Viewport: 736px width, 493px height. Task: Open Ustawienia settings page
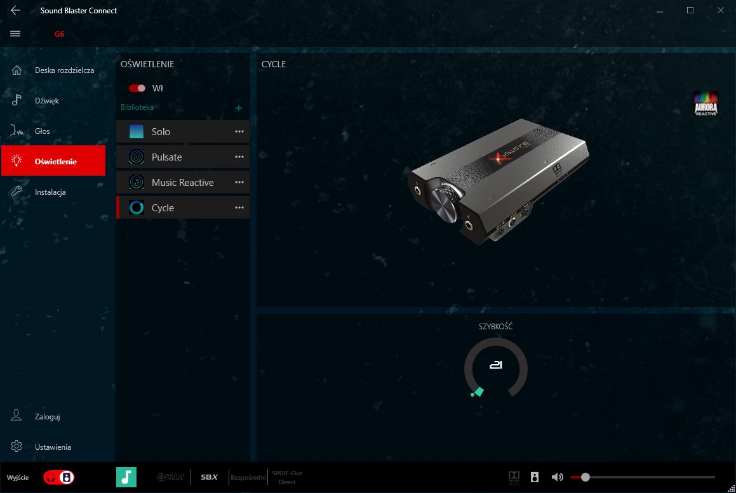click(53, 447)
